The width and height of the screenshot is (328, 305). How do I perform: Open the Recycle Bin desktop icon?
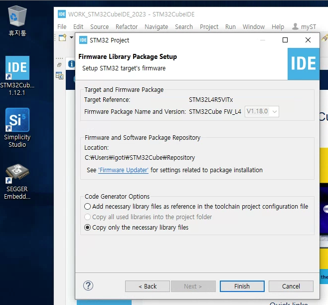[17, 21]
